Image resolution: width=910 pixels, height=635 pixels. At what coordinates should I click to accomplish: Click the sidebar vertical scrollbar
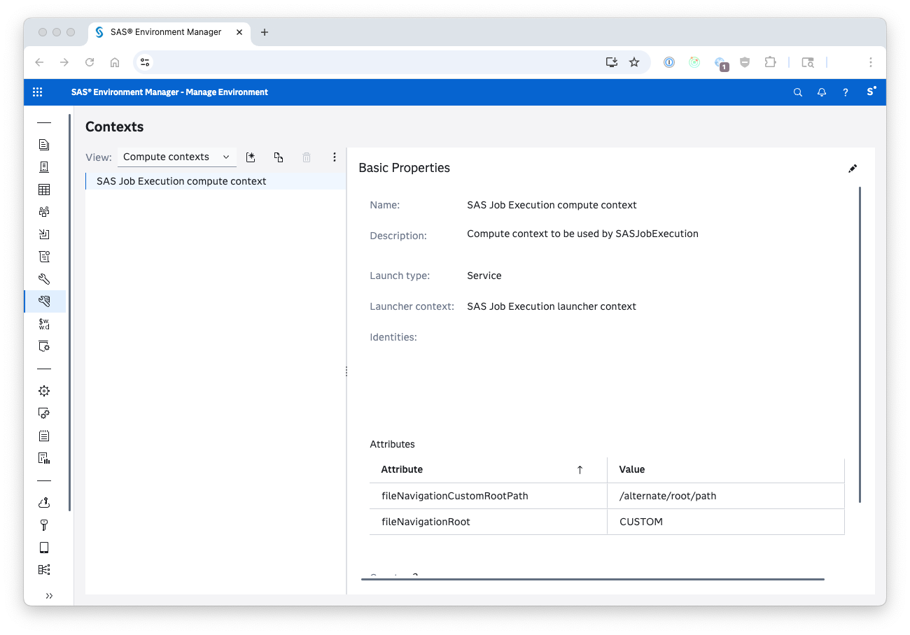tap(69, 313)
